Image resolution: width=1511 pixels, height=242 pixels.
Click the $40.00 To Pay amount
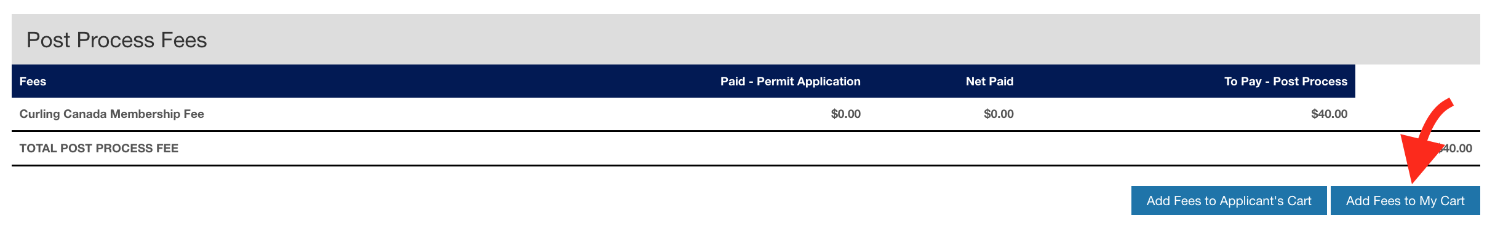pos(1330,114)
